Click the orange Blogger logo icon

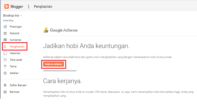click(x=7, y=6)
